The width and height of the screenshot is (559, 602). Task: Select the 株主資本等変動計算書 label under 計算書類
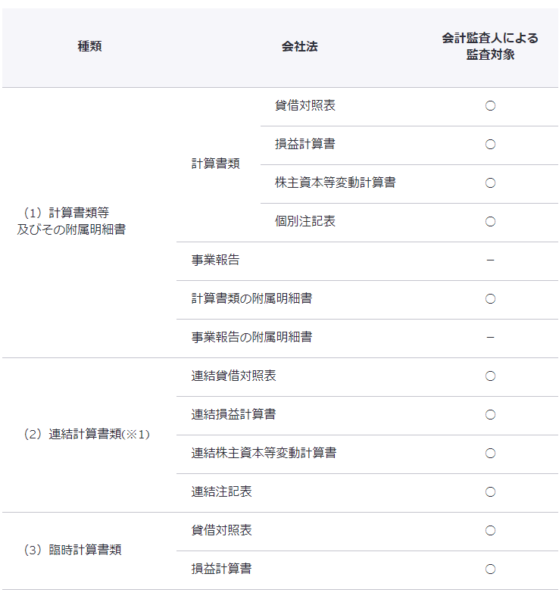335,183
